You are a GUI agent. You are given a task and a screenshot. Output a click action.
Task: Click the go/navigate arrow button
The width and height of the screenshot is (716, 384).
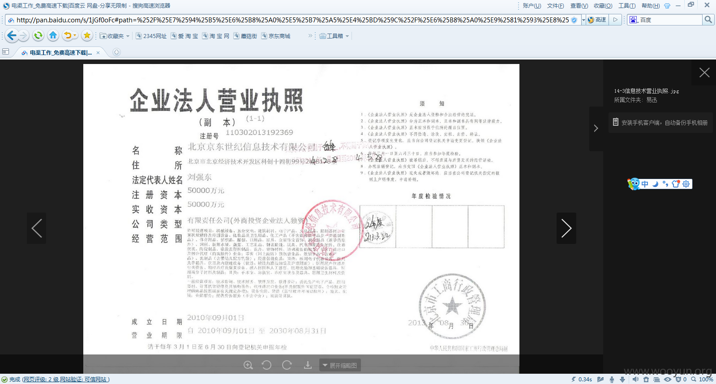coord(615,20)
